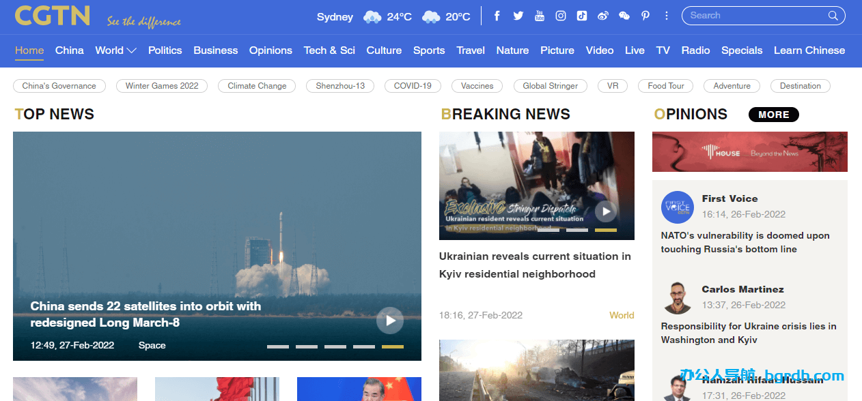Expand the World menu dropdown

[131, 50]
